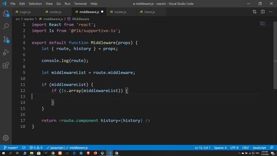Open File Explorer from the taskbar
The image size is (277, 156).
[x=32, y=153]
